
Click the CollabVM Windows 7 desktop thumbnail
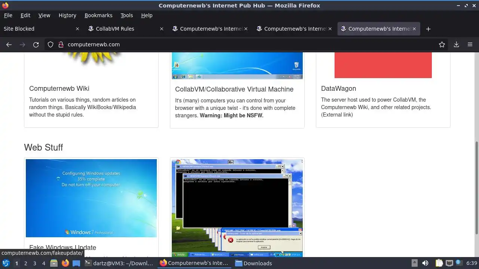pyautogui.click(x=237, y=66)
